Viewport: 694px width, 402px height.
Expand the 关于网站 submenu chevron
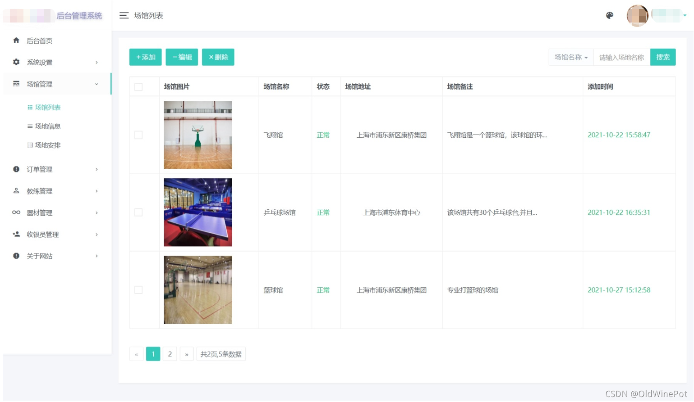(97, 256)
